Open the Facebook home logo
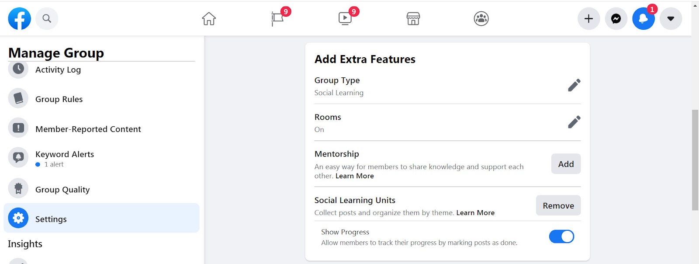The height and width of the screenshot is (264, 699). click(20, 18)
